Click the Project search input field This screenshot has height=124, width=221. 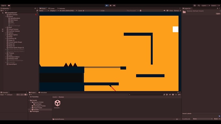(146, 95)
